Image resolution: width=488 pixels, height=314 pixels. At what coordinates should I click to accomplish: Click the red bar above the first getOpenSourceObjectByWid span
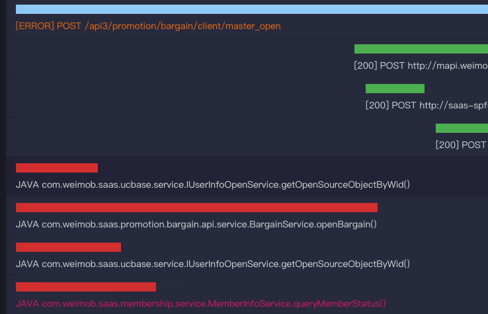coord(57,168)
